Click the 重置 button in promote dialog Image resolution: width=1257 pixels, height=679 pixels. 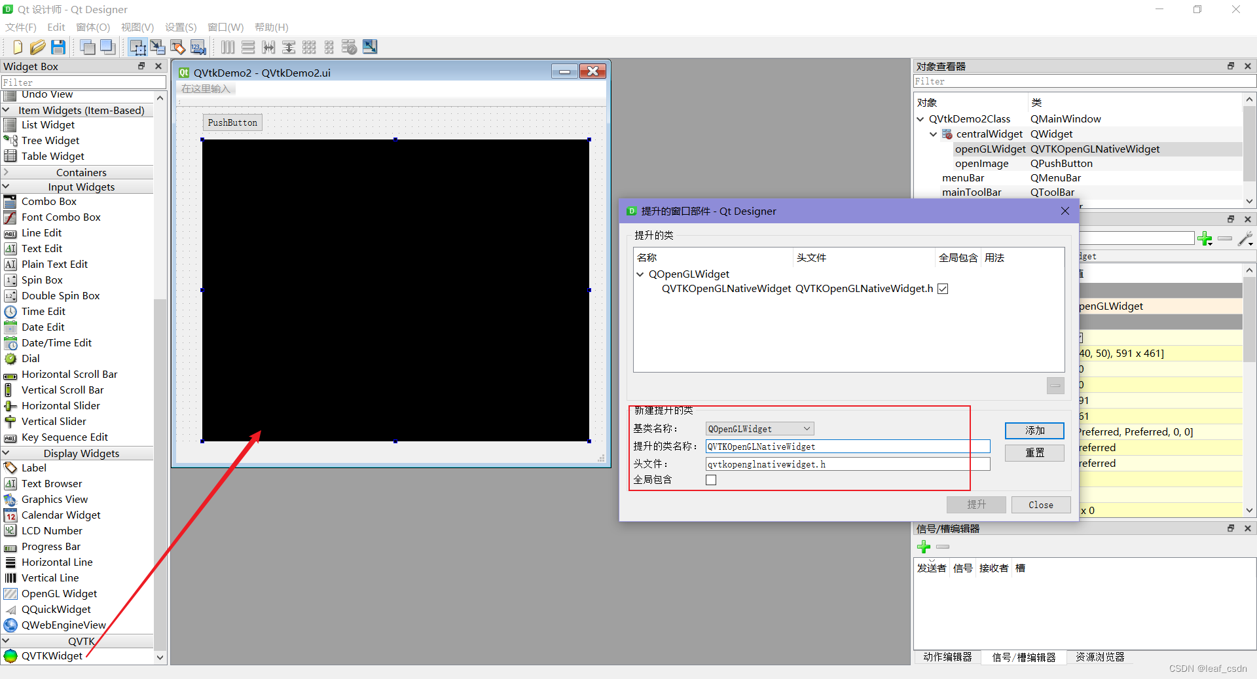click(x=1034, y=452)
